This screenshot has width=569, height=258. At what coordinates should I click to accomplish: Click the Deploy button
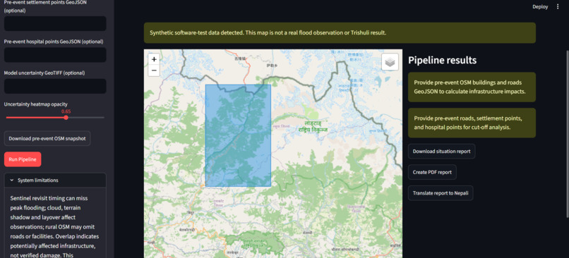tap(540, 6)
